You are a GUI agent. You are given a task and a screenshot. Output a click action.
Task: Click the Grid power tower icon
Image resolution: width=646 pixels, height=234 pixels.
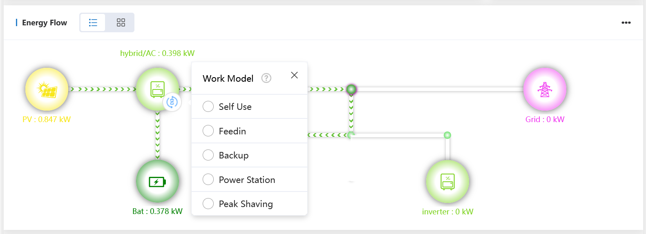pyautogui.click(x=545, y=89)
